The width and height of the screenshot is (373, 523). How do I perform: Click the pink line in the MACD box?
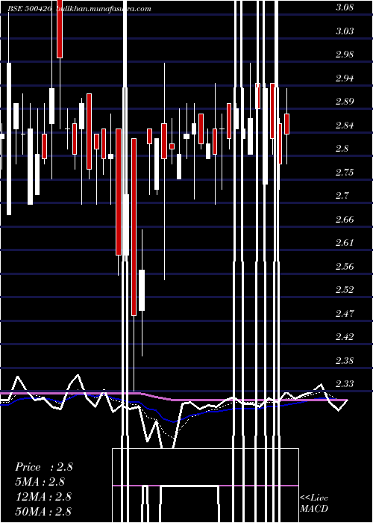pos(205,486)
